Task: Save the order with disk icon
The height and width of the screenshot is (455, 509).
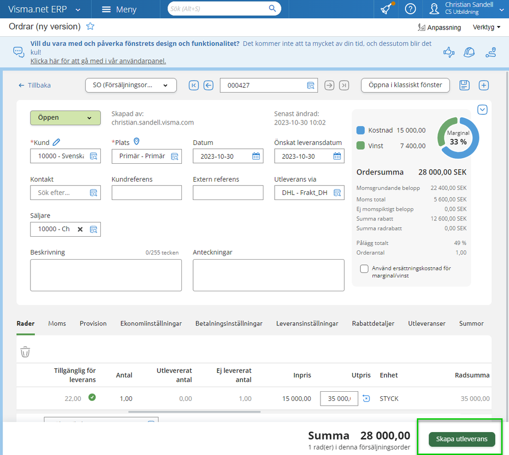Action: (465, 86)
